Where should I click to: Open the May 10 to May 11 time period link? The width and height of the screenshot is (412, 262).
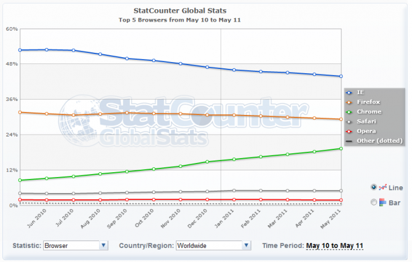[334, 246]
